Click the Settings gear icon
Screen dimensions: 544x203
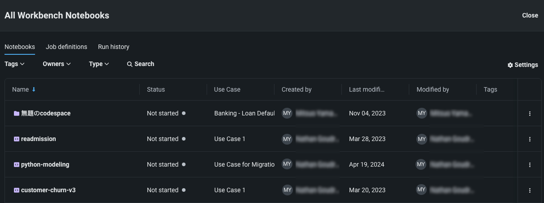coord(510,65)
